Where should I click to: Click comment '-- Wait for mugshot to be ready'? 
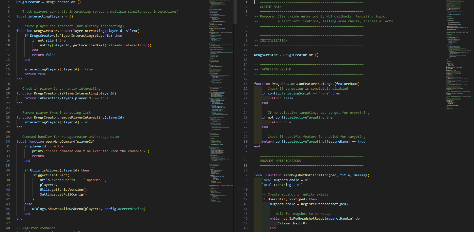pos(300,214)
